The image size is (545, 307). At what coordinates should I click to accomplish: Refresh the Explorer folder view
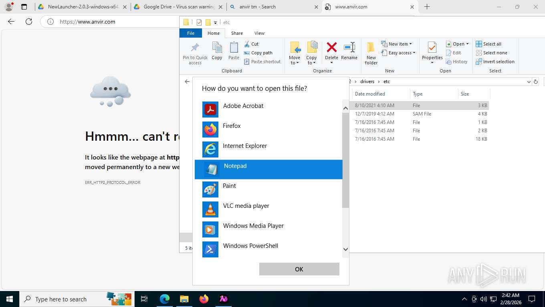536,82
